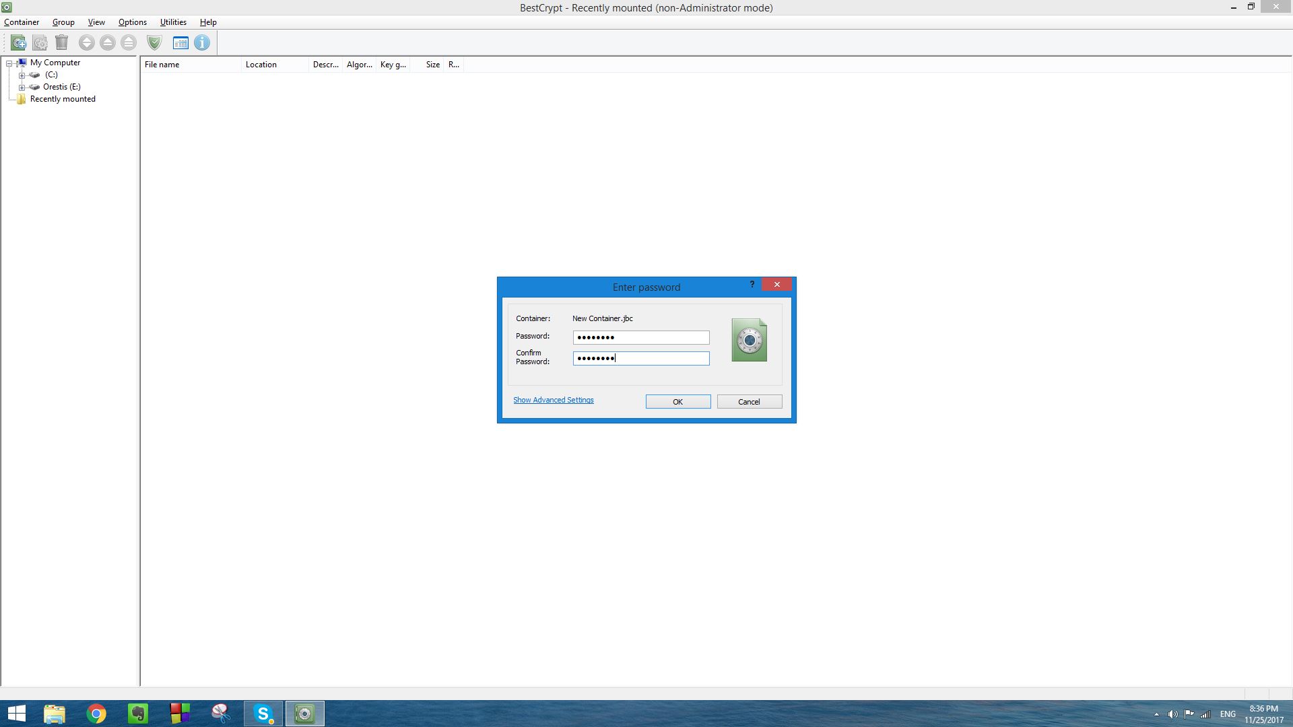Click the dismount all toolbar icon
The image size is (1293, 727).
(x=129, y=42)
